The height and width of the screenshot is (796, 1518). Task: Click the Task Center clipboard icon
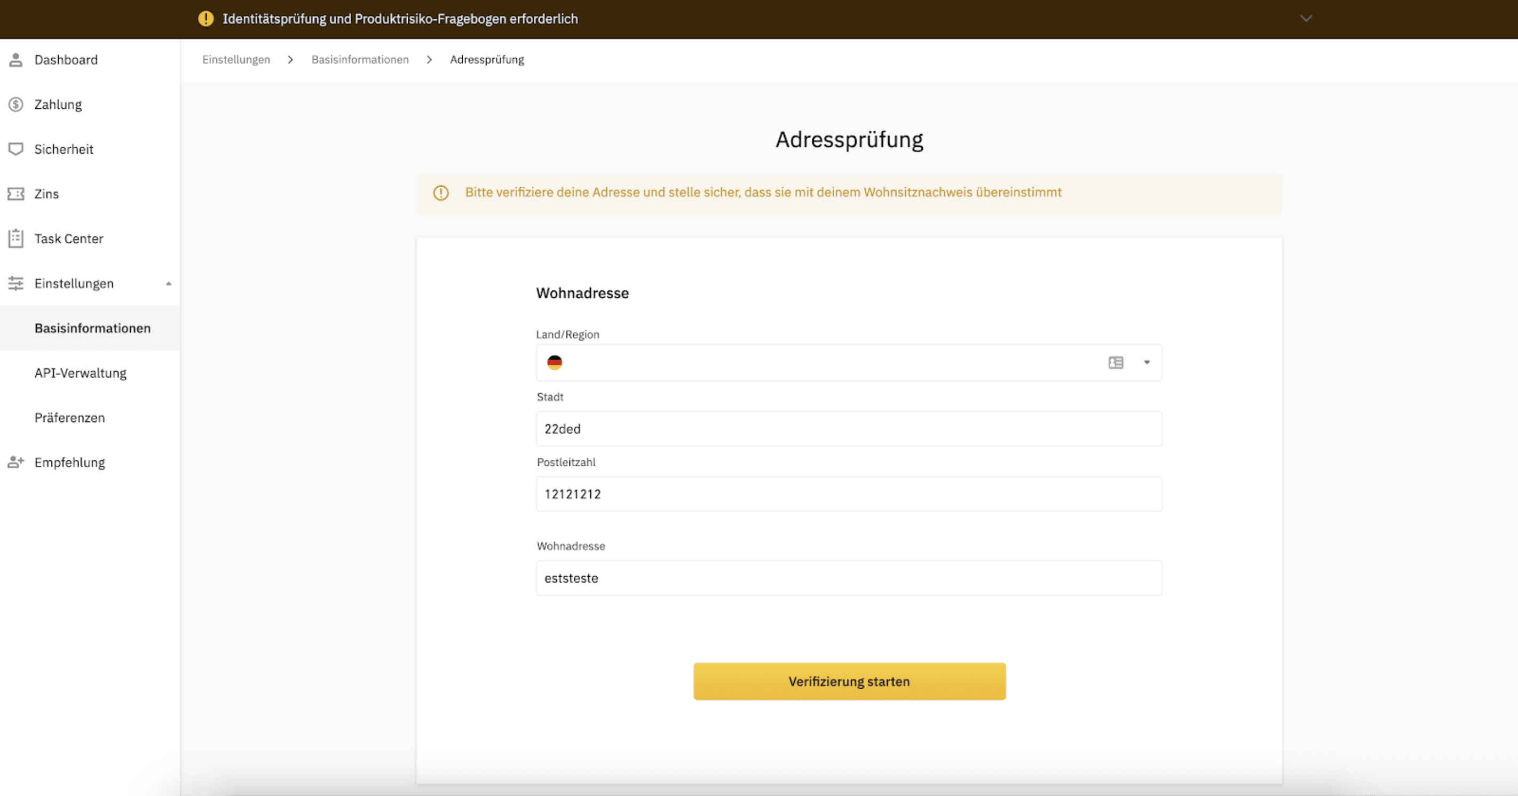pyautogui.click(x=16, y=238)
